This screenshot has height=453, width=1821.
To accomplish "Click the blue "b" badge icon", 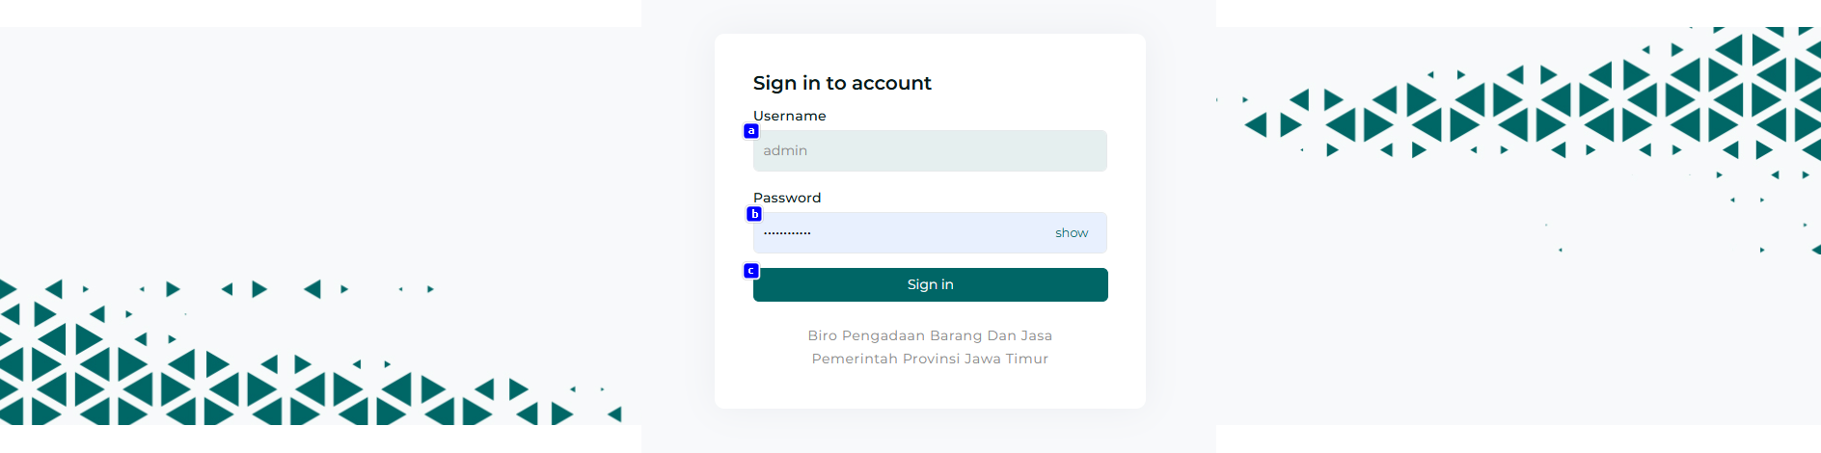I will click(754, 214).
